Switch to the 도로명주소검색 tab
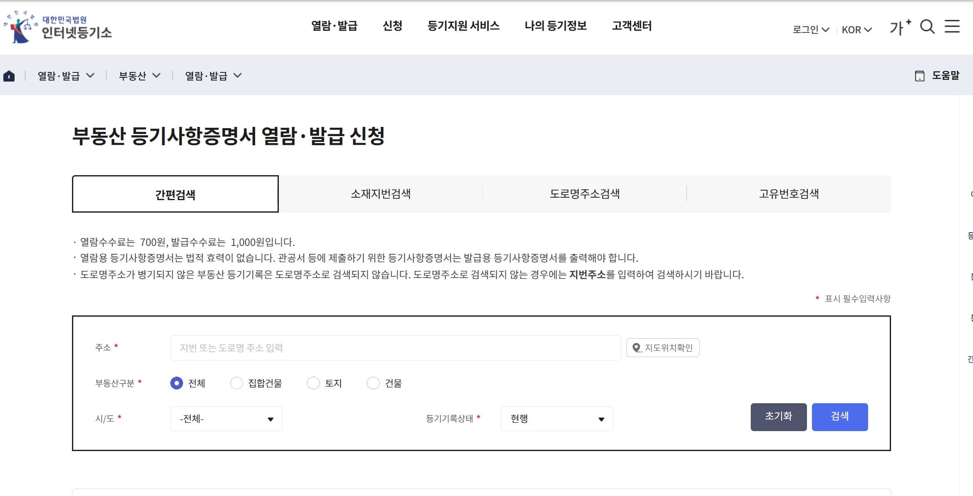973x496 pixels. coord(584,193)
